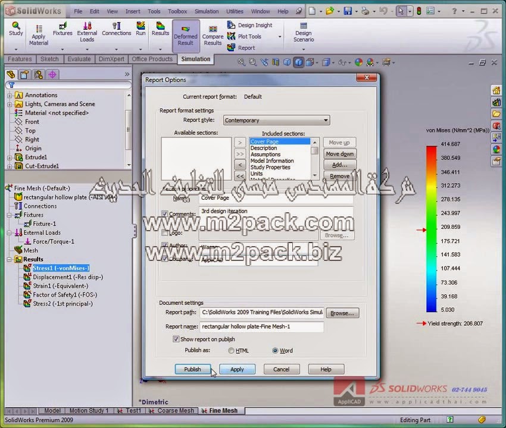Select HTML as publish format
506x428 pixels.
click(x=231, y=351)
